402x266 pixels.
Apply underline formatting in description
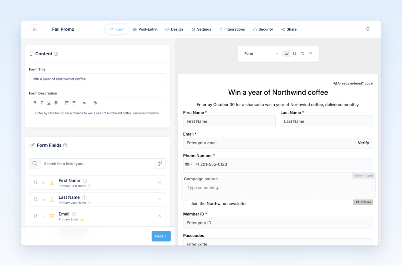(x=49, y=103)
